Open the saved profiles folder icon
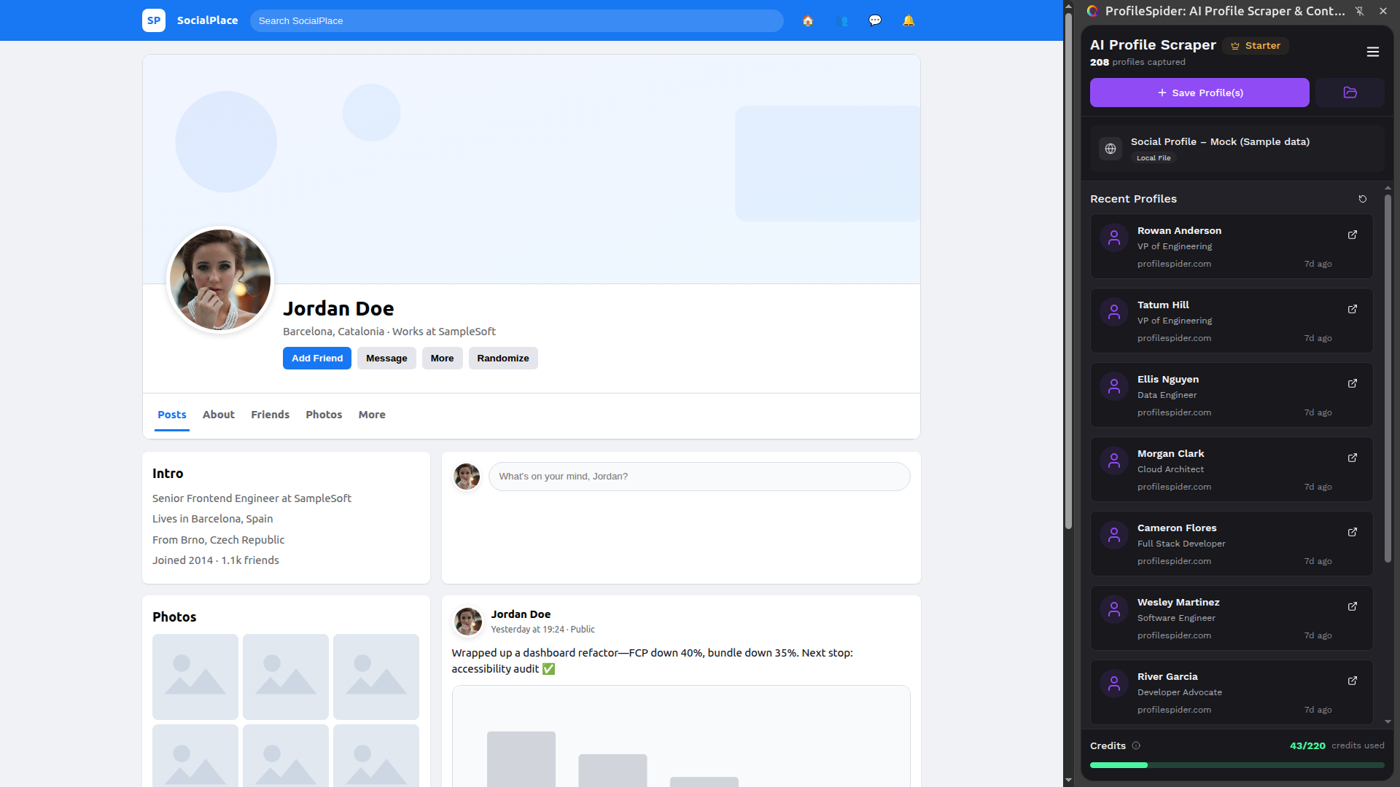Viewport: 1400px width, 787px height. click(x=1350, y=93)
